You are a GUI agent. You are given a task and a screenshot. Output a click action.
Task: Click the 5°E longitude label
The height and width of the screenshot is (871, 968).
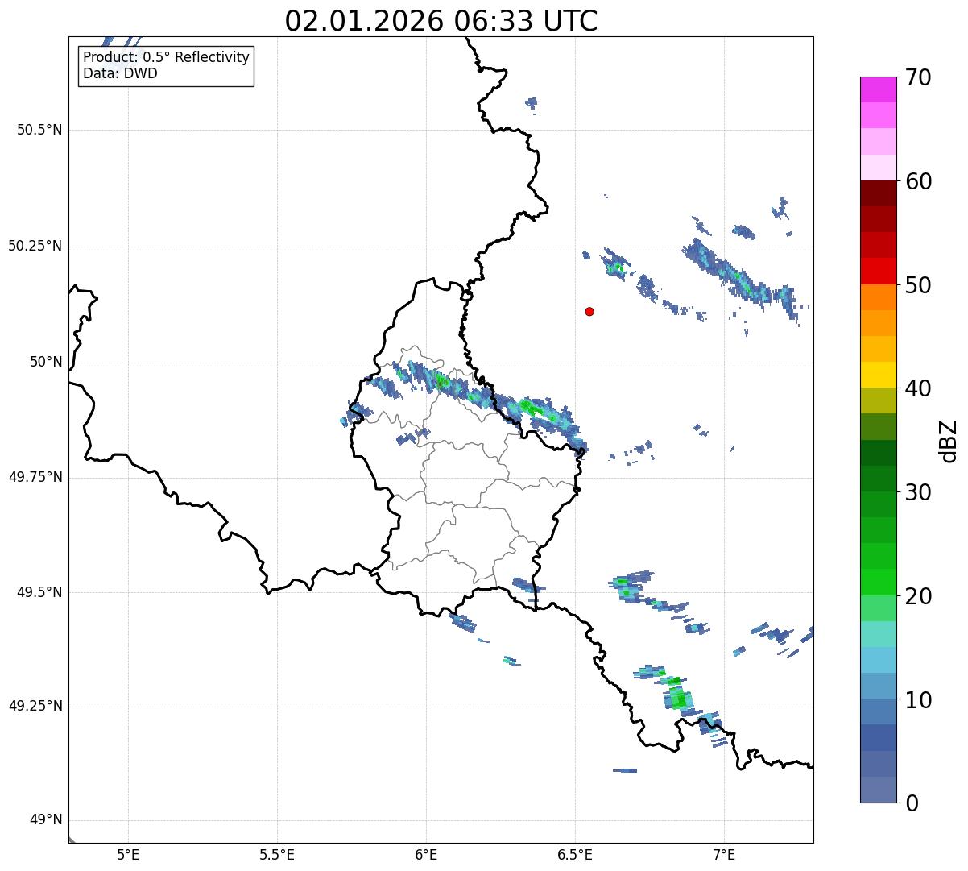tap(128, 854)
